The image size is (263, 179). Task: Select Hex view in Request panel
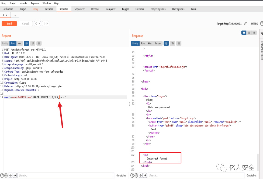pos(20,43)
